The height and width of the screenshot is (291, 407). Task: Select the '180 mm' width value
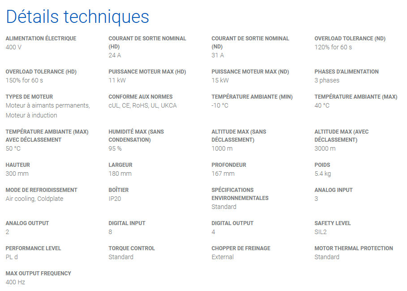click(120, 174)
